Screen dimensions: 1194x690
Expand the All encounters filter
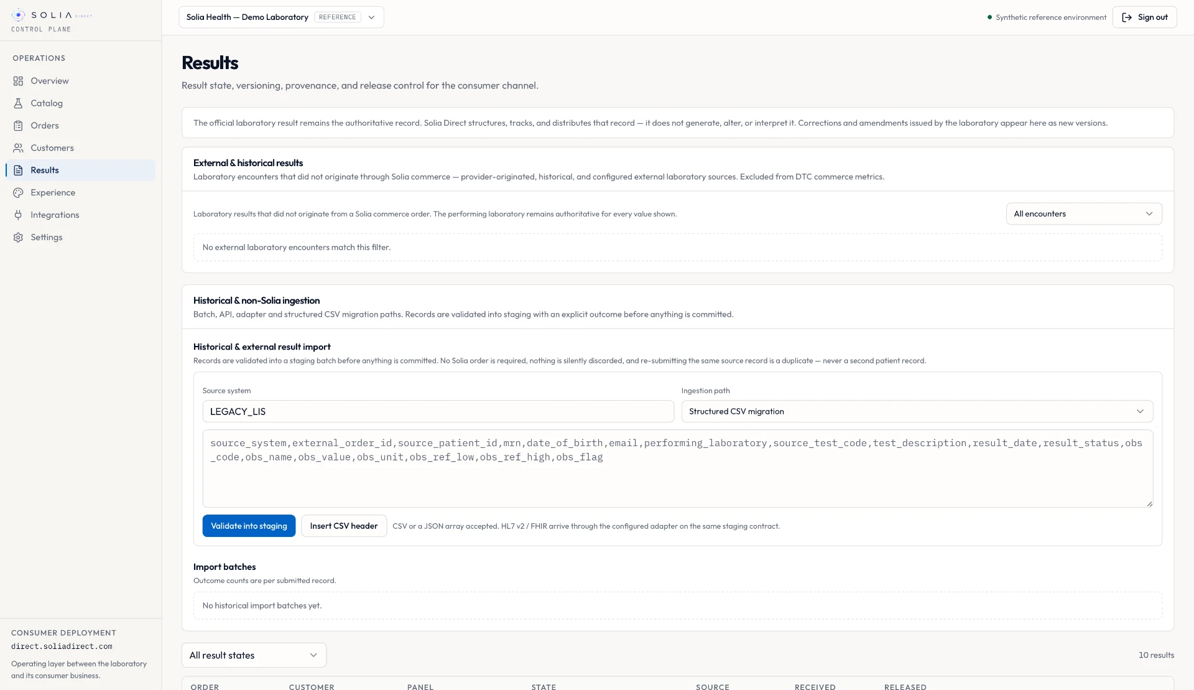1084,214
